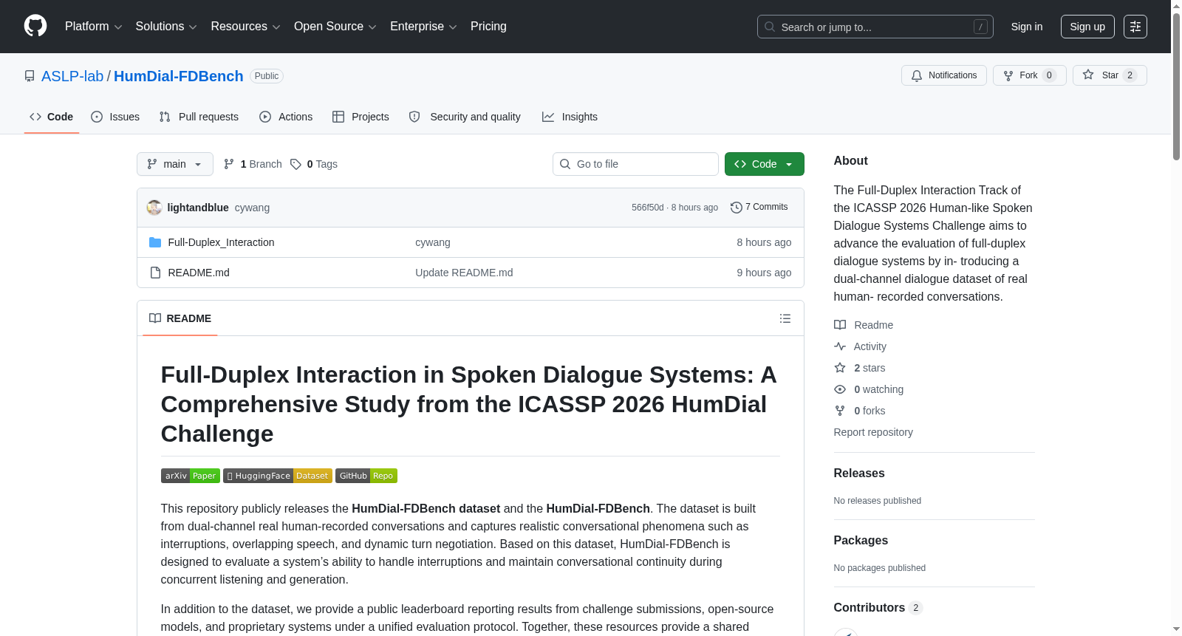Click the pulse icon beside Activity
Image resolution: width=1182 pixels, height=636 pixels.
(x=840, y=346)
